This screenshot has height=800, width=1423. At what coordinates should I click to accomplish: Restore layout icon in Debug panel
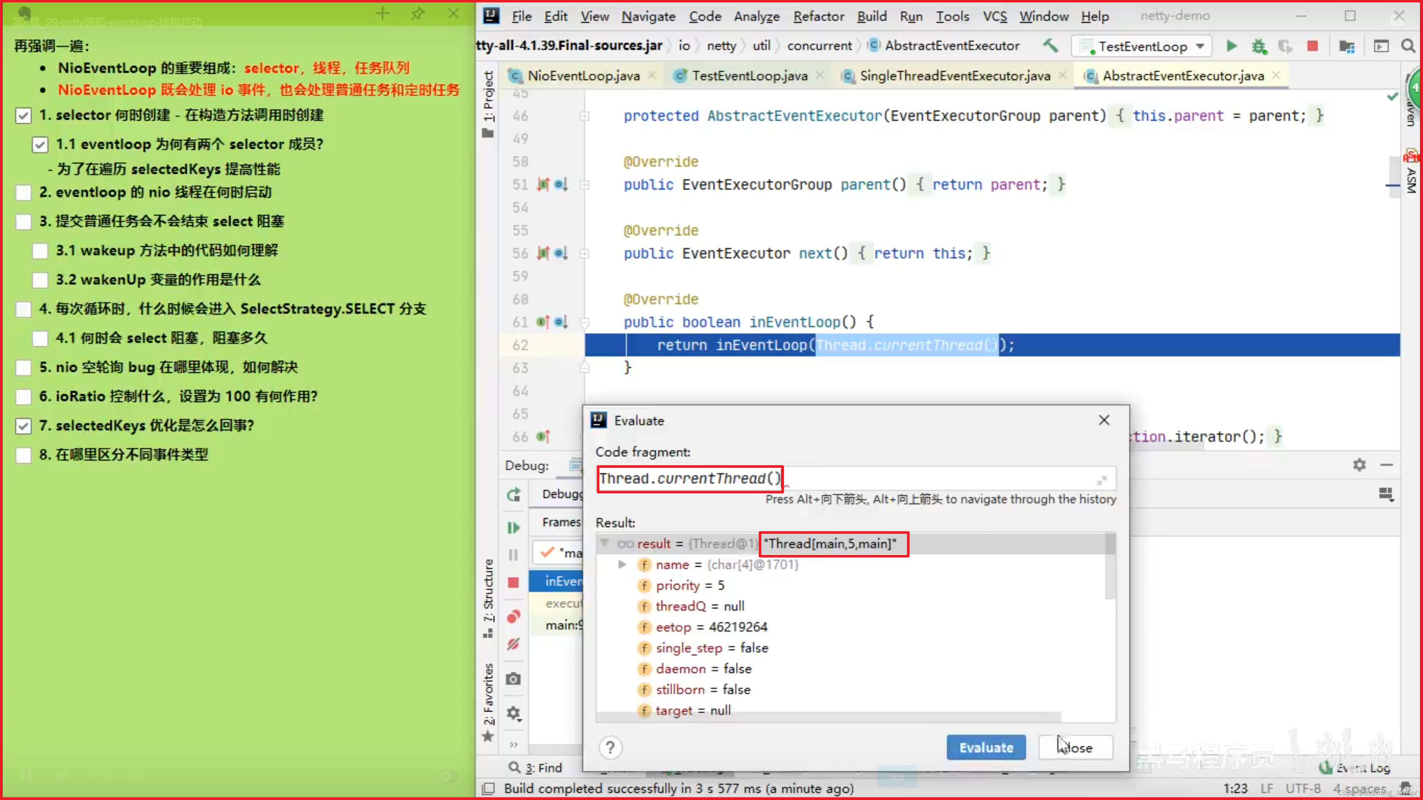pyautogui.click(x=1387, y=494)
